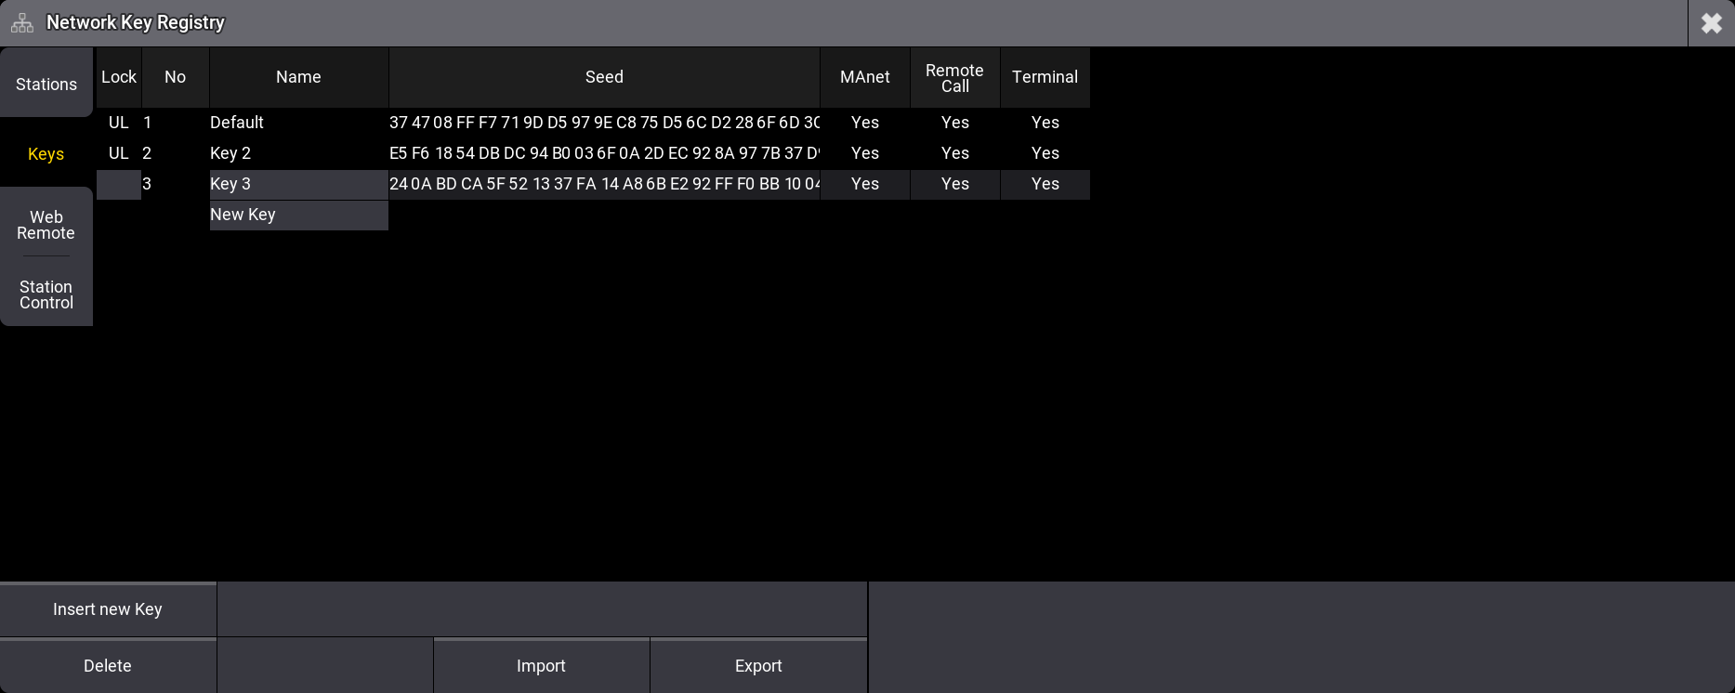Click the Delete button

[x=108, y=666]
